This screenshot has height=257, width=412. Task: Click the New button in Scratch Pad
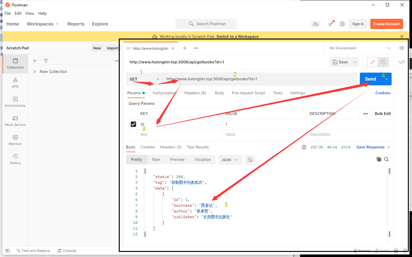(x=97, y=48)
